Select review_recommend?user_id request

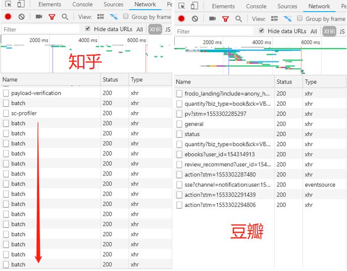point(260,165)
